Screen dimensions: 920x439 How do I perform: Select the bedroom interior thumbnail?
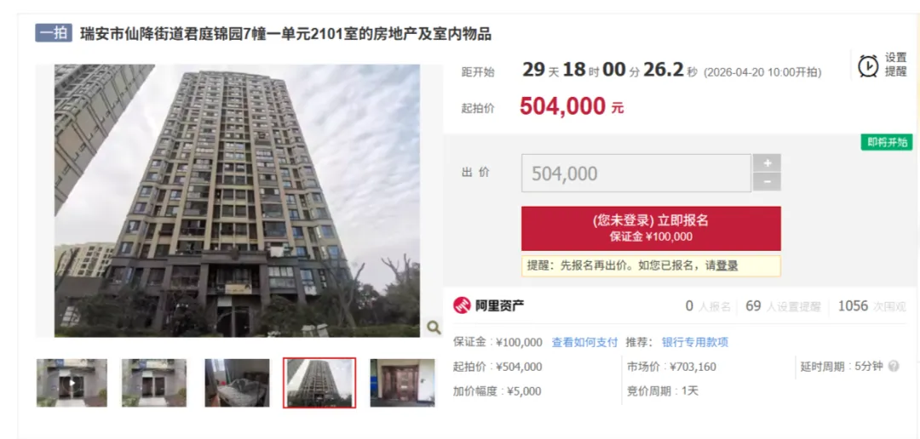(x=237, y=383)
